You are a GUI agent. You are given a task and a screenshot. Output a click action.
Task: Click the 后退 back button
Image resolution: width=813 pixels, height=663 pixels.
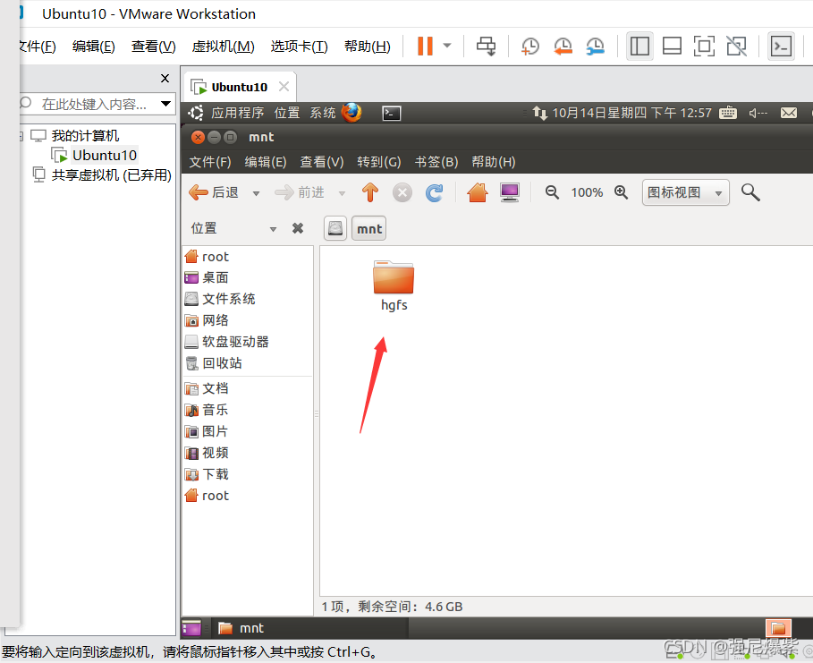click(x=214, y=192)
